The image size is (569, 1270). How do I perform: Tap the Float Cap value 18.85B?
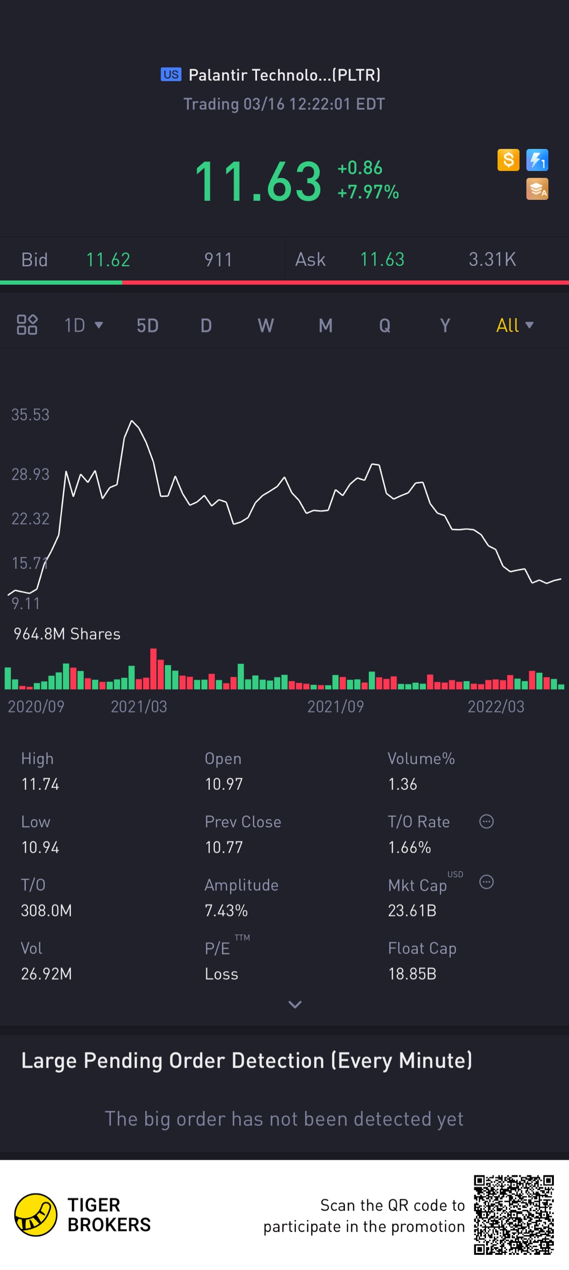[x=412, y=973]
